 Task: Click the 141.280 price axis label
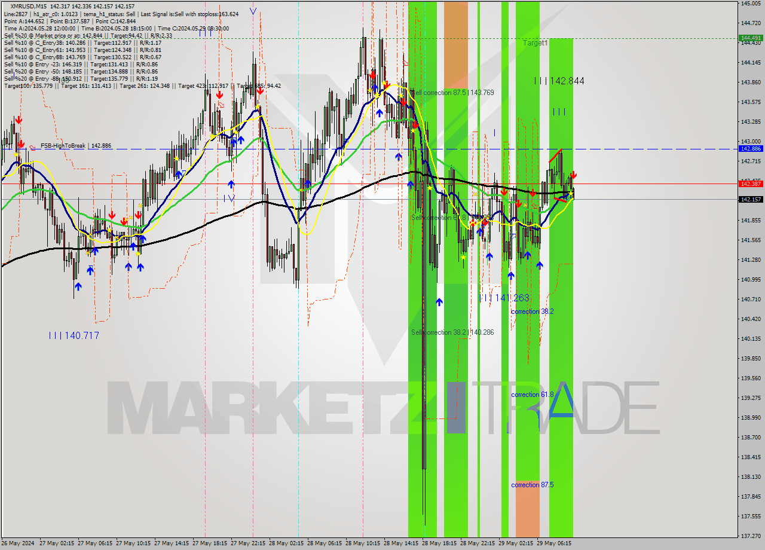coord(750,260)
